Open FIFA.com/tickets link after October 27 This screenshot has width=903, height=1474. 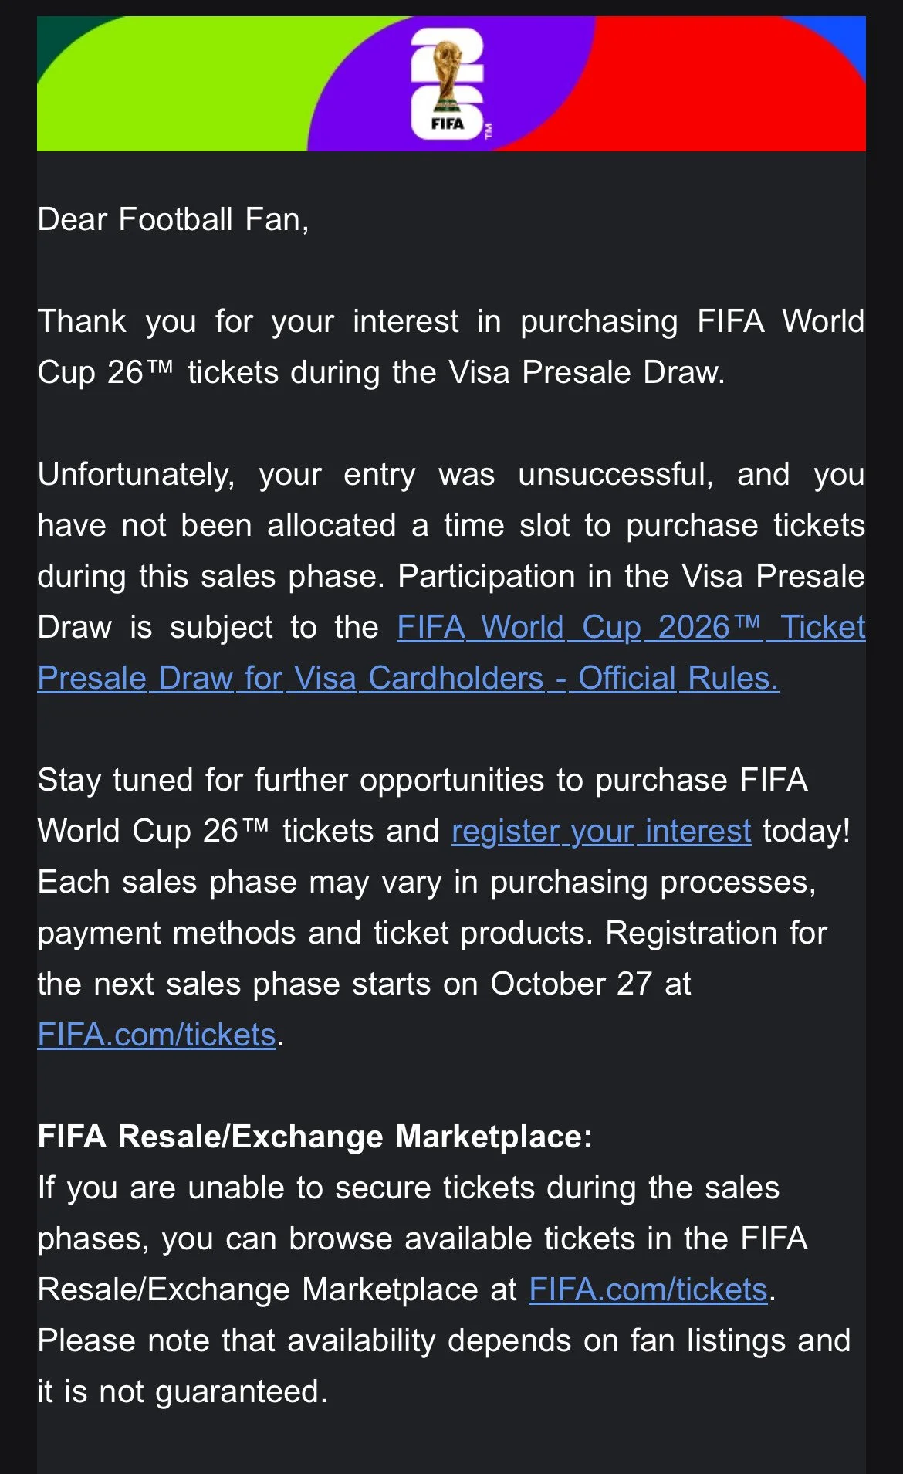point(157,1035)
